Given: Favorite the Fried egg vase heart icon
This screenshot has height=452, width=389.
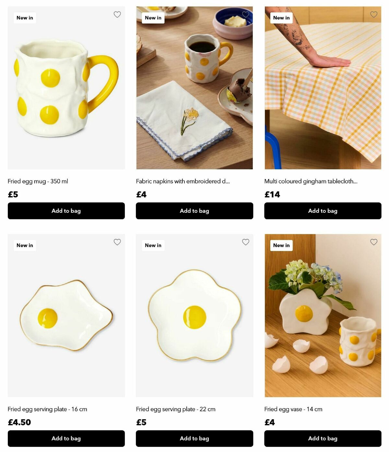Looking at the screenshot, I should (x=374, y=242).
